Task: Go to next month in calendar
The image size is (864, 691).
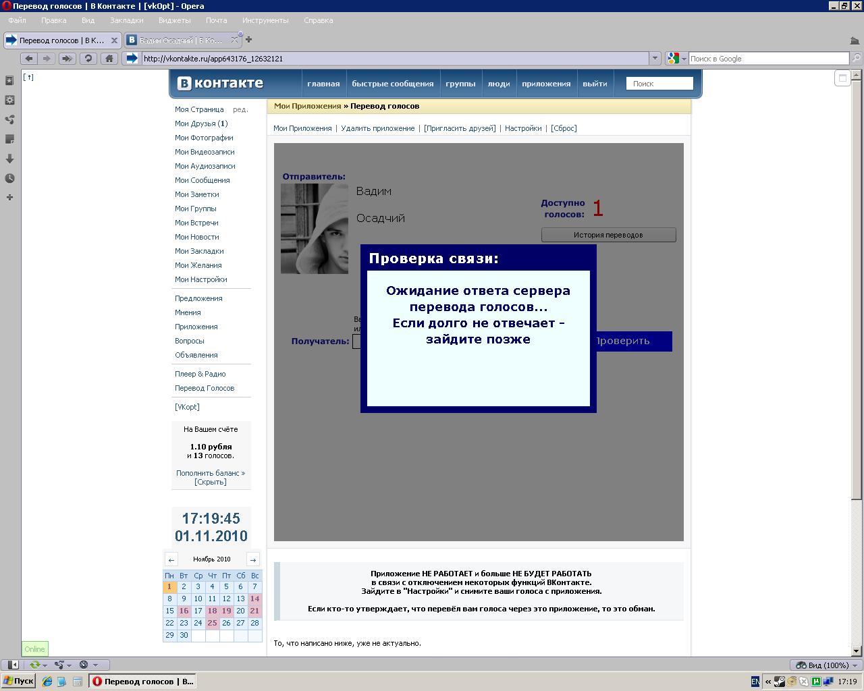Action: [253, 559]
